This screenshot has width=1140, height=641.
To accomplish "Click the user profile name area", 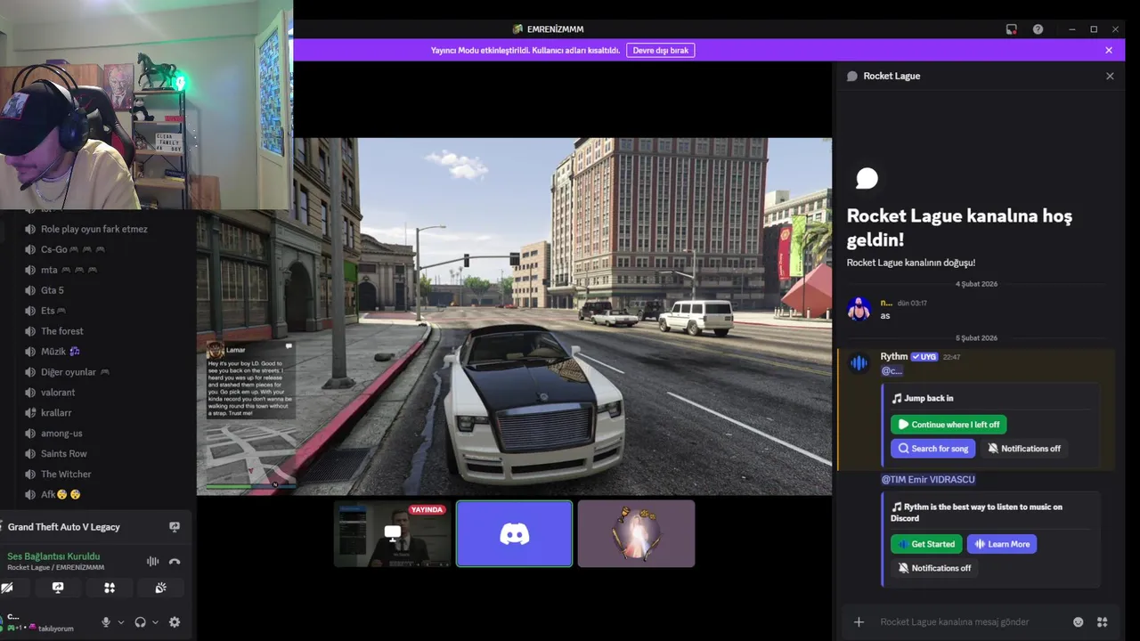I will (40, 622).
